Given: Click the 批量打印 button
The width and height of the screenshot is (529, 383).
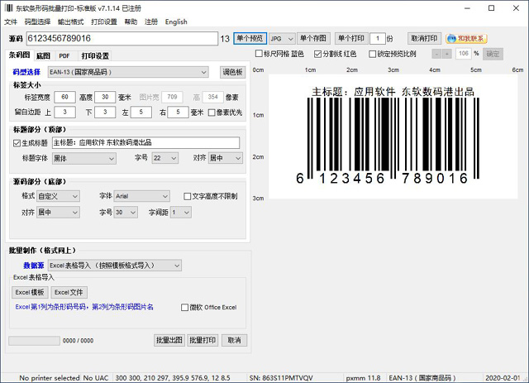Looking at the screenshot, I should pos(203,341).
